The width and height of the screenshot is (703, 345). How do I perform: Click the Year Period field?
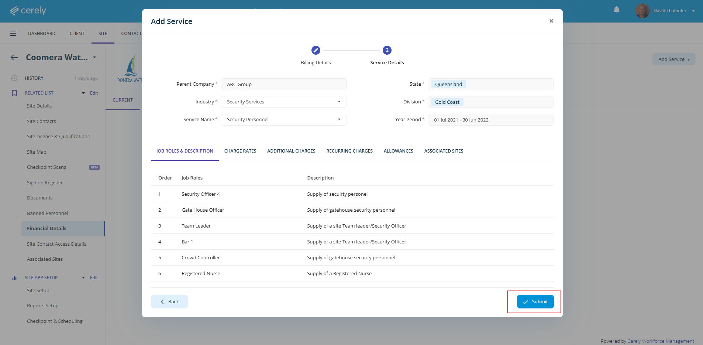[490, 120]
